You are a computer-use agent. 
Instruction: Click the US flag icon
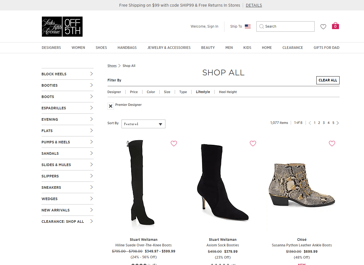pos(248,26)
